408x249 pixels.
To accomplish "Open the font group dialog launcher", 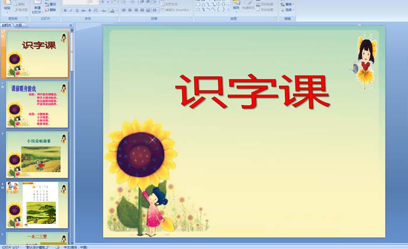I will [x=117, y=17].
